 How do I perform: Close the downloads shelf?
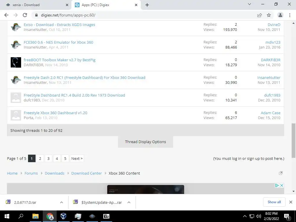coord(291,202)
